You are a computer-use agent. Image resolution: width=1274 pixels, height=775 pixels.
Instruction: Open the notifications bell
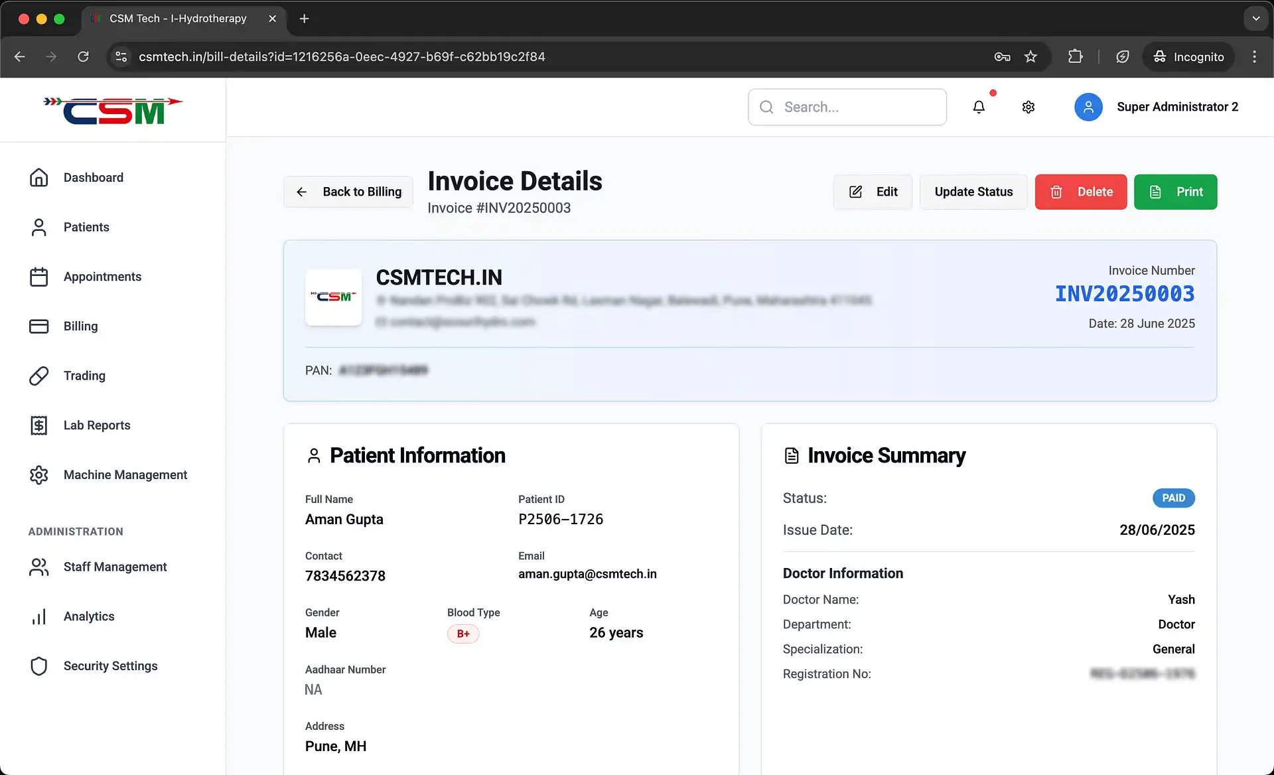[x=979, y=107]
